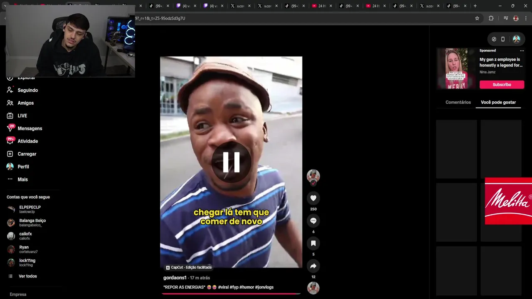
Task: Open the Seguindo feed icon
Action: tap(10, 90)
